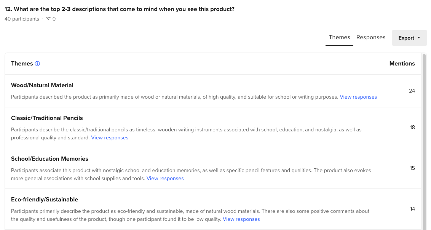Viewport: 431px width, 230px height.
Task: Click the School/Education Memories theme heading
Action: tap(49, 158)
